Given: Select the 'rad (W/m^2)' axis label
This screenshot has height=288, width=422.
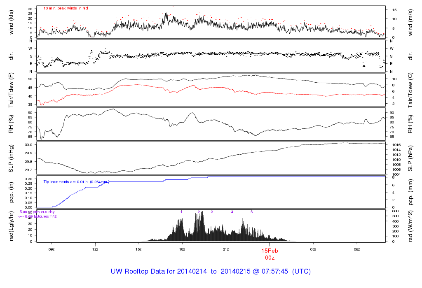Looking at the screenshot, I should pos(410,226).
